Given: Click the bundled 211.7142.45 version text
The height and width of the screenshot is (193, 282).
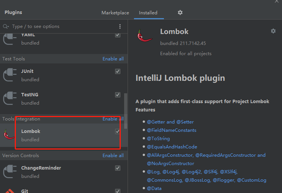Looking at the screenshot, I should [x=183, y=43].
